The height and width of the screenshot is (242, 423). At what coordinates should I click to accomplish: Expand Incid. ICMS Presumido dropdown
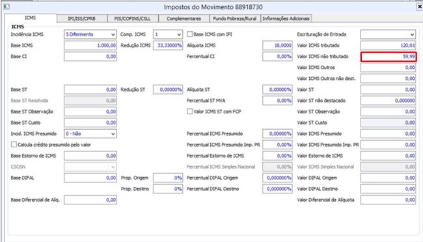tap(90, 134)
